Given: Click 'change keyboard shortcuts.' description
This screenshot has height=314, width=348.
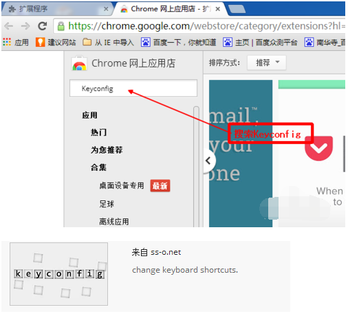Looking at the screenshot, I should pos(185,270).
